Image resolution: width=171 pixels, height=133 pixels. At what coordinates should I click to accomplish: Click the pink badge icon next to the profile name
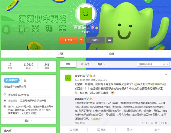pyautogui.click(x=93, y=27)
